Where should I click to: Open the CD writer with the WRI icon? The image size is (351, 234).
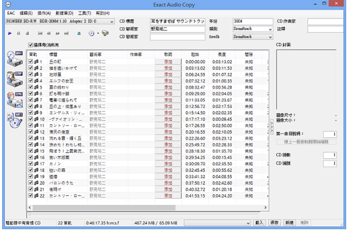[15, 121]
